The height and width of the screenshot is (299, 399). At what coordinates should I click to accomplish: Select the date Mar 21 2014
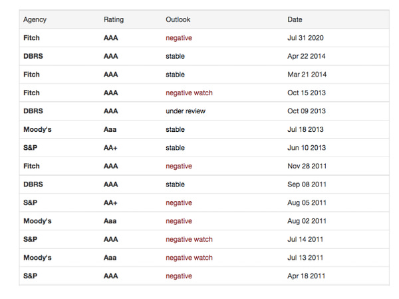point(307,75)
